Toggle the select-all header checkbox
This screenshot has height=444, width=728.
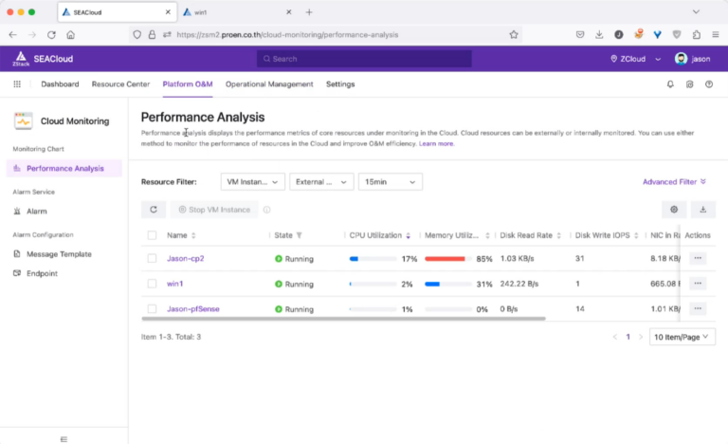(152, 235)
